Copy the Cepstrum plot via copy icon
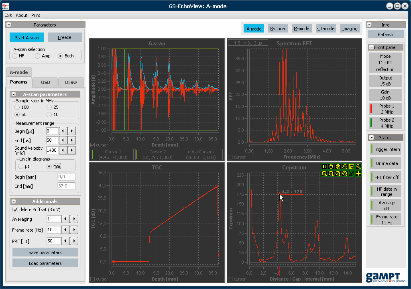This screenshot has height=289, width=411. [338, 167]
